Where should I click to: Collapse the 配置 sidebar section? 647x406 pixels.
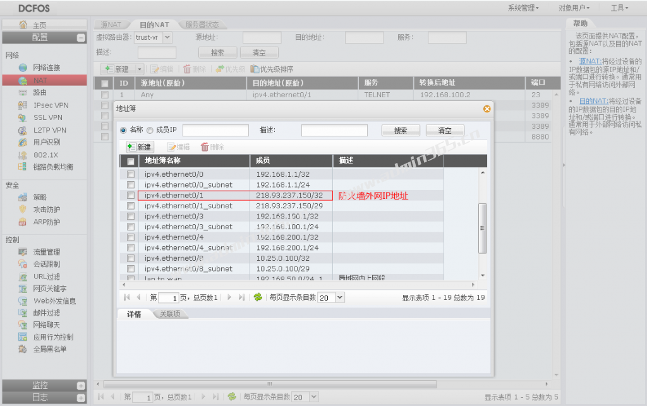point(81,38)
